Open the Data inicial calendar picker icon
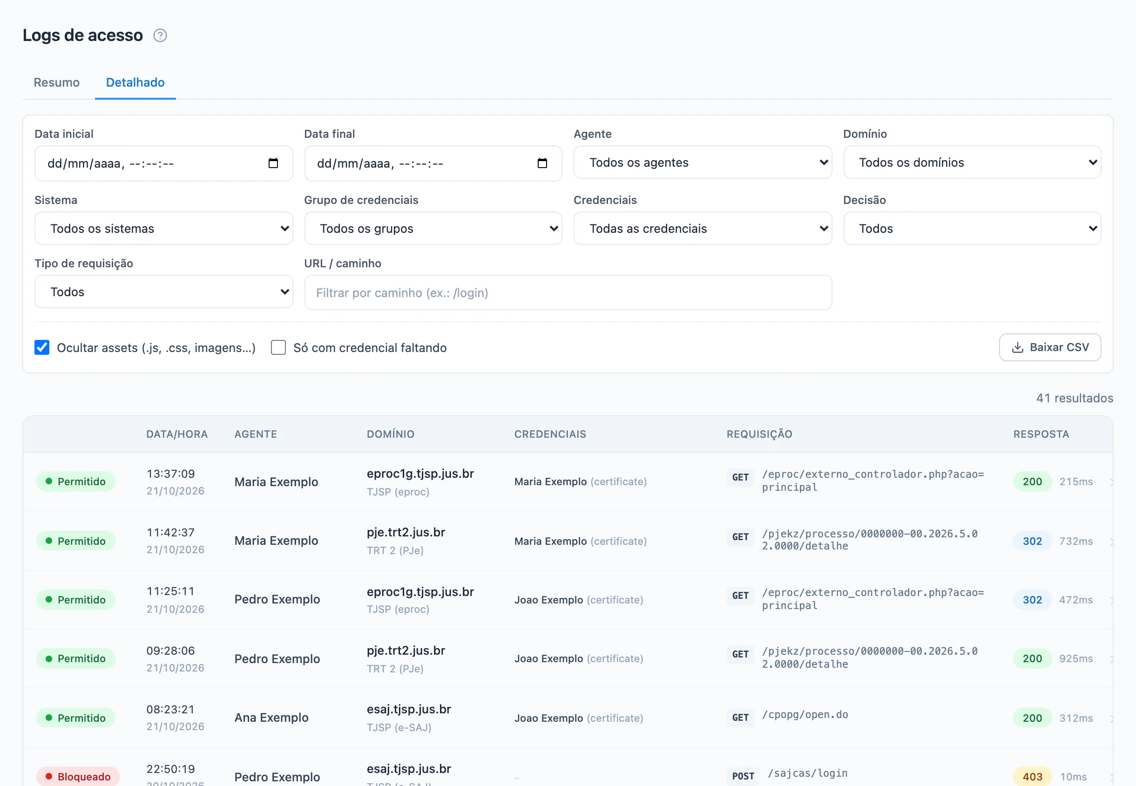1136x786 pixels. point(273,163)
